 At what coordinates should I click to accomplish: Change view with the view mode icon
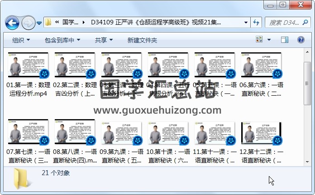[259, 39]
